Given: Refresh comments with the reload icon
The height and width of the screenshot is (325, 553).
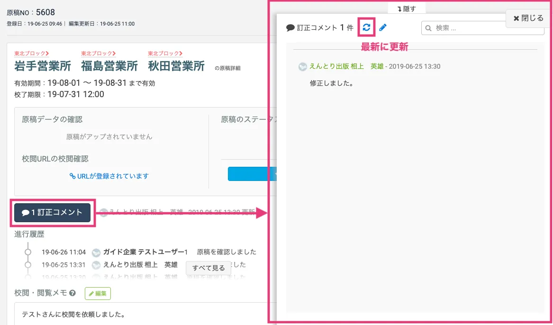Looking at the screenshot, I should pyautogui.click(x=366, y=27).
